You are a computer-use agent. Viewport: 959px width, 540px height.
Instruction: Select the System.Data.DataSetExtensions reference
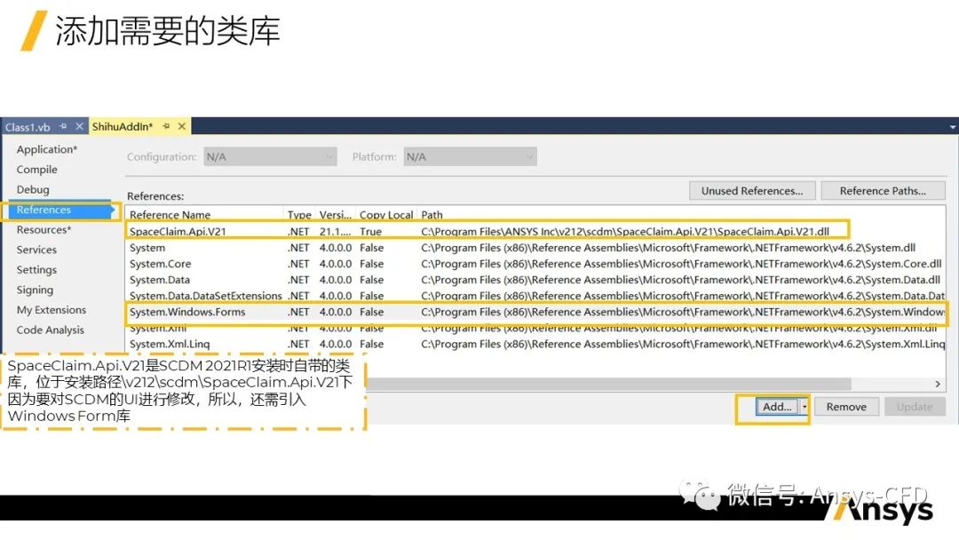[x=535, y=296]
